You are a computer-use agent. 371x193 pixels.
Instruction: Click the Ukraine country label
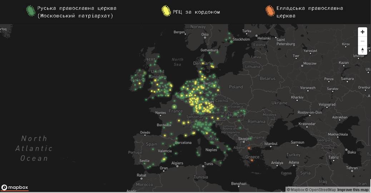(279, 103)
